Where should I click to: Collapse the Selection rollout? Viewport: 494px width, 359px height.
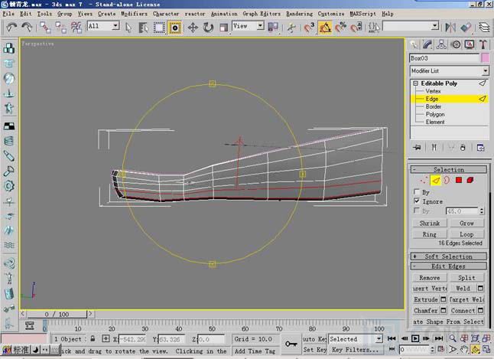coord(449,169)
